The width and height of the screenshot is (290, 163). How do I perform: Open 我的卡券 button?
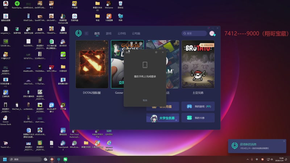click(x=198, y=118)
